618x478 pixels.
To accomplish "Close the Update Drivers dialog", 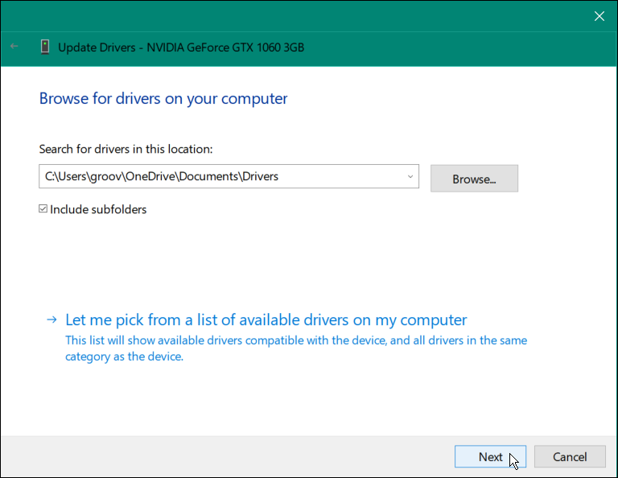I will click(x=599, y=16).
